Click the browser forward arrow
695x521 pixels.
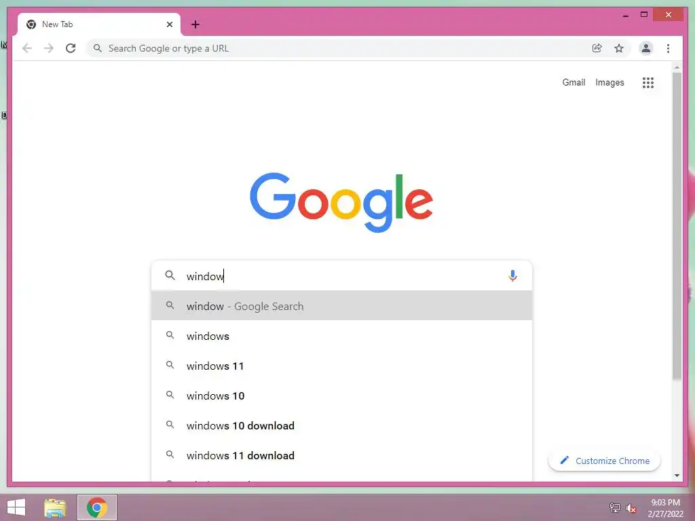coord(49,48)
